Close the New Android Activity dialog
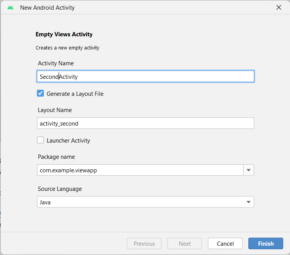This screenshot has width=290, height=255. [x=278, y=7]
